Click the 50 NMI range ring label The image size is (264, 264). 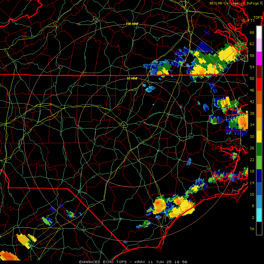coord(132,78)
